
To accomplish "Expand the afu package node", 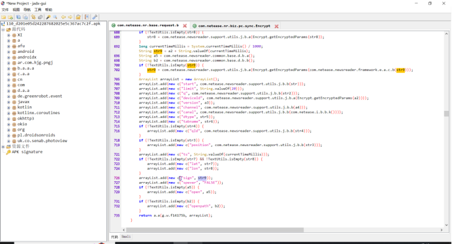I will pos(8,46).
